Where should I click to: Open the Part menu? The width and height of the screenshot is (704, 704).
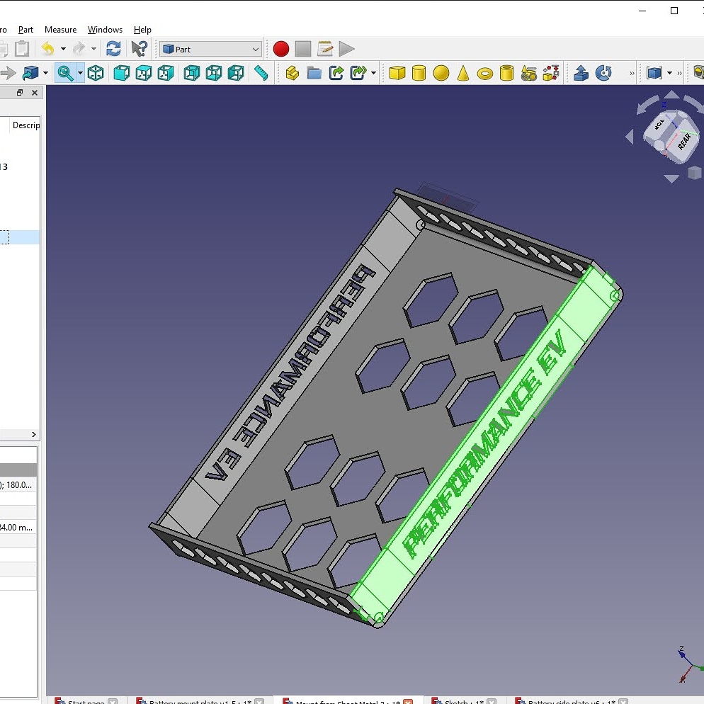(25, 30)
